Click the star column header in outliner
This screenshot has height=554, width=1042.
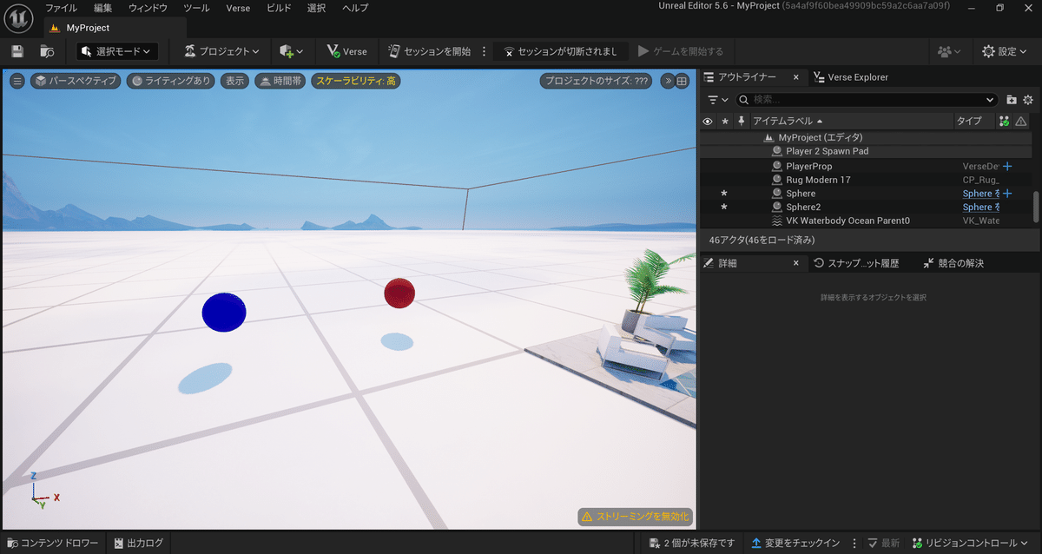pyautogui.click(x=724, y=121)
